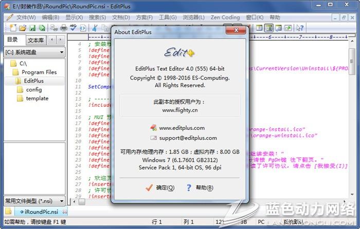Switch to the 文本库 tab
The width and height of the screenshot is (360, 229).
(36, 41)
